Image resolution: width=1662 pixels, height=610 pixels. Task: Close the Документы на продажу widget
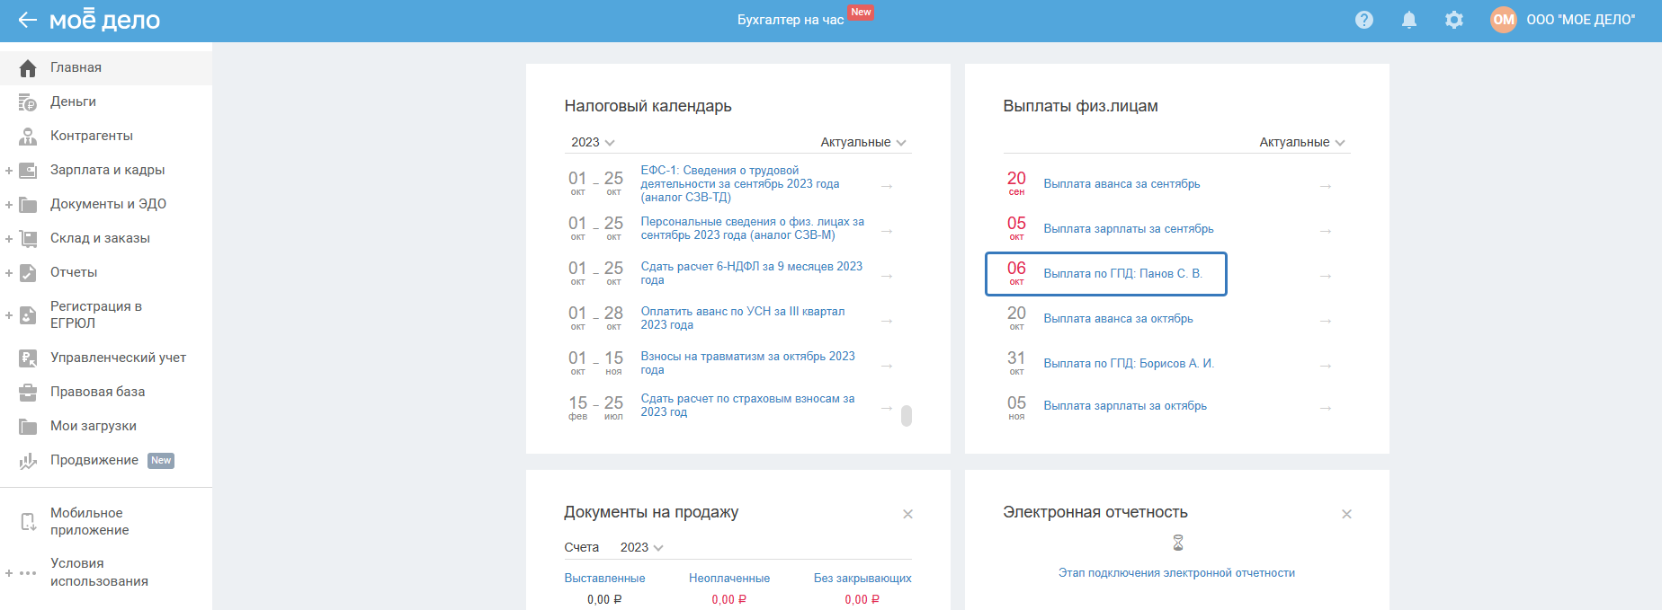[907, 514]
